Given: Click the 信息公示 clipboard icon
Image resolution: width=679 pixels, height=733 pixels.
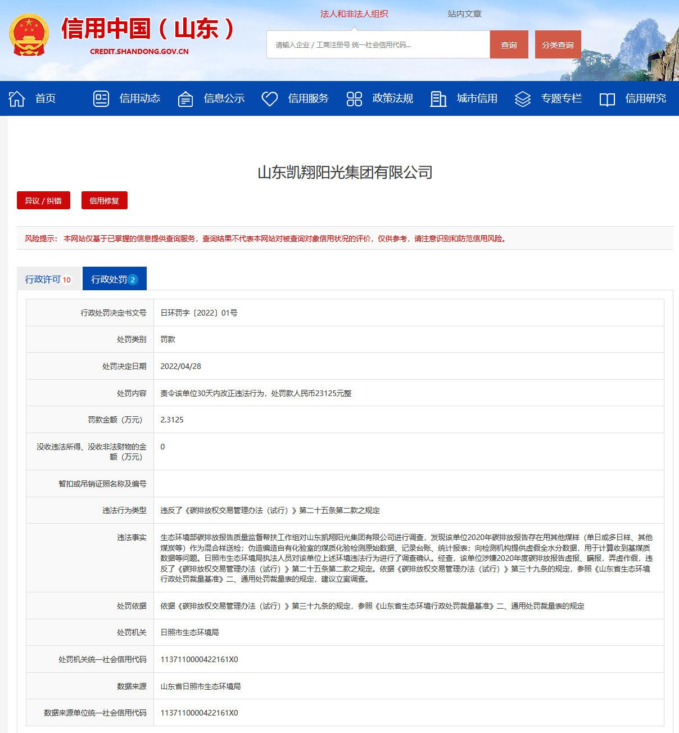Looking at the screenshot, I should point(185,99).
